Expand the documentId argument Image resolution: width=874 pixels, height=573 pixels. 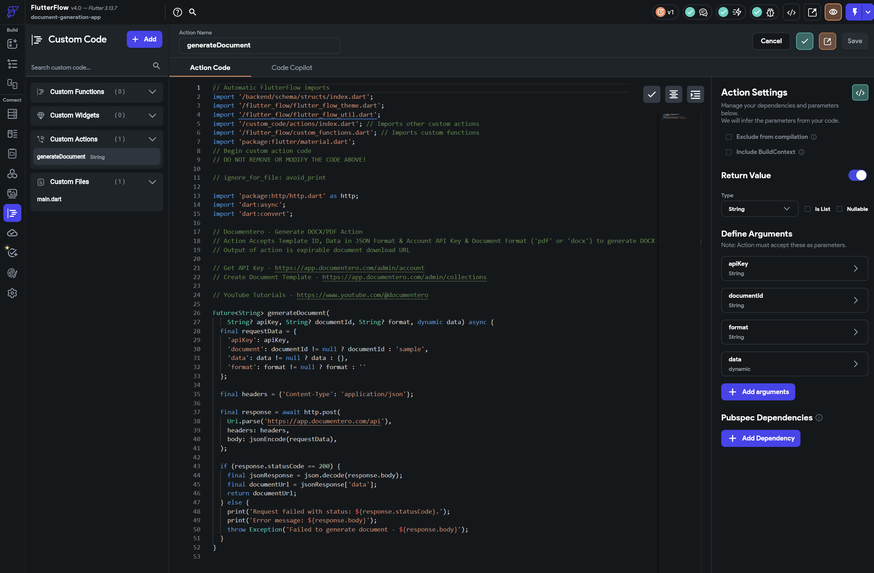coord(794,300)
